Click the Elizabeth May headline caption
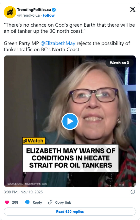The width and height of the screenshot is (140, 220). coord(70,158)
